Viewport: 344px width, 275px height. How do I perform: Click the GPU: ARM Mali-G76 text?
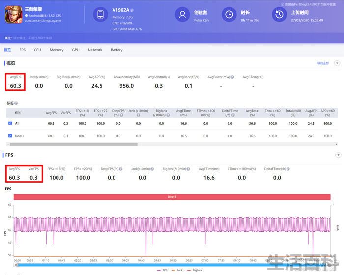click(x=127, y=29)
